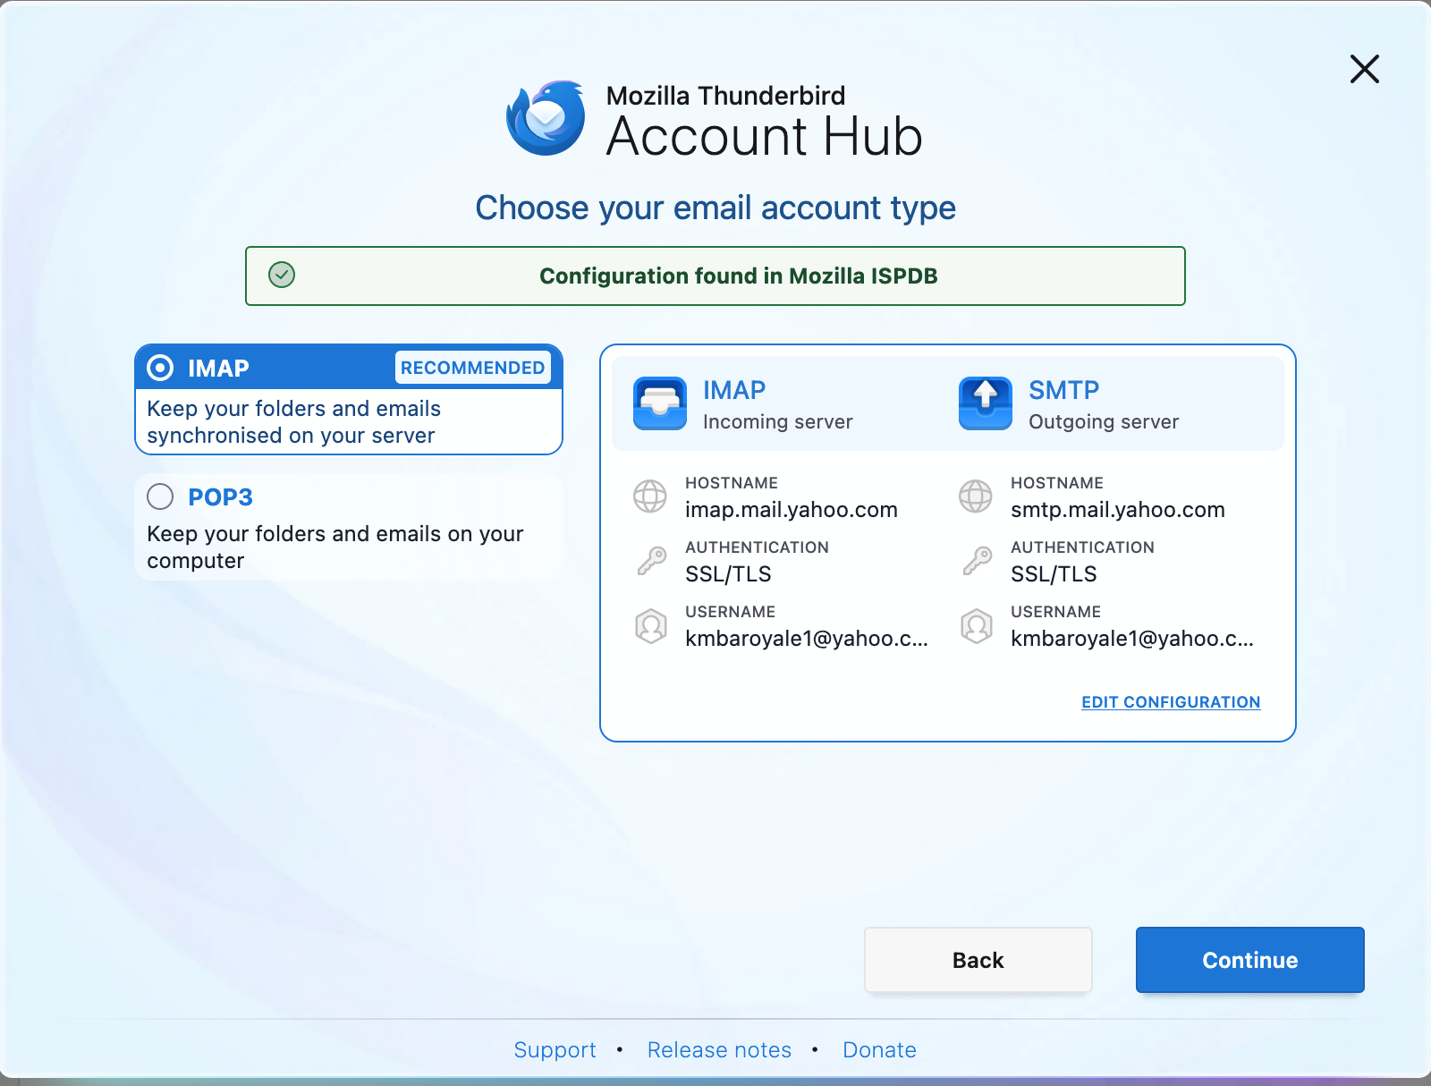Screen dimensions: 1431x1086
Task: Close the Account Hub dialog
Action: [1364, 69]
